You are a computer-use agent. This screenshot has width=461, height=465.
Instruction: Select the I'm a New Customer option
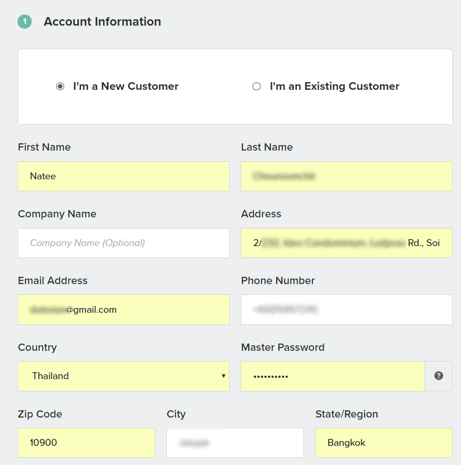pyautogui.click(x=60, y=86)
